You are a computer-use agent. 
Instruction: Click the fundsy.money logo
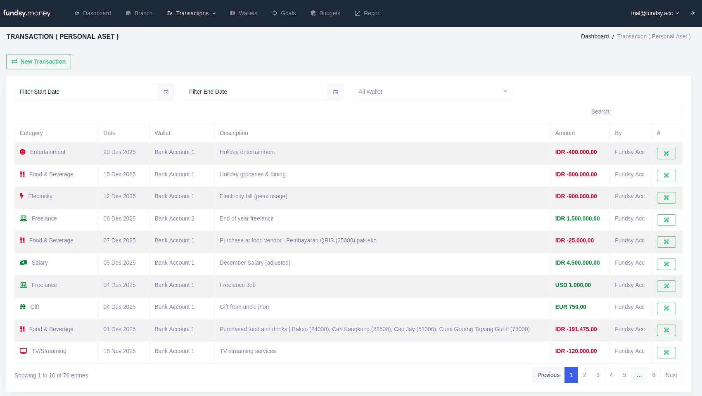(27, 13)
